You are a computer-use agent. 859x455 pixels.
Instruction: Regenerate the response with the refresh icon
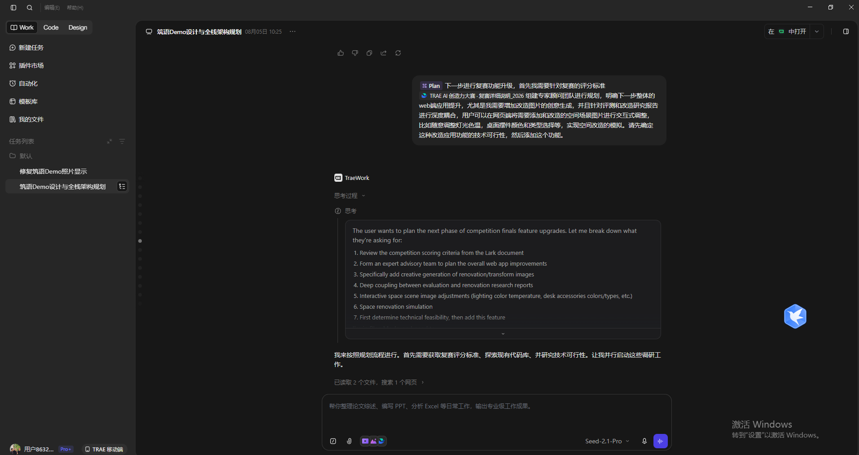398,53
